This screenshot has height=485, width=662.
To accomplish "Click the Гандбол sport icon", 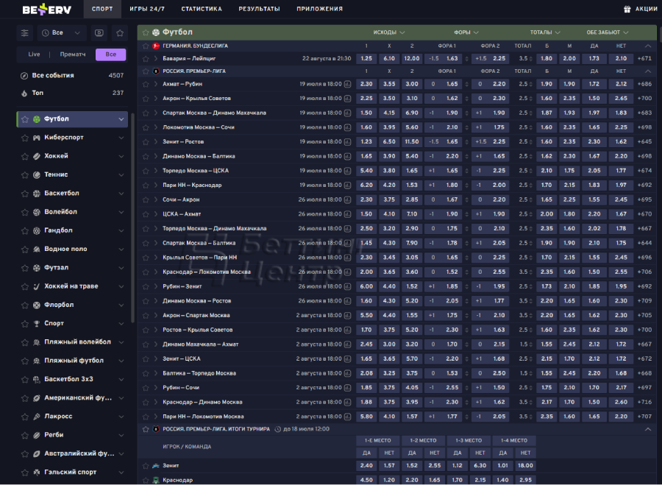I will [x=37, y=230].
